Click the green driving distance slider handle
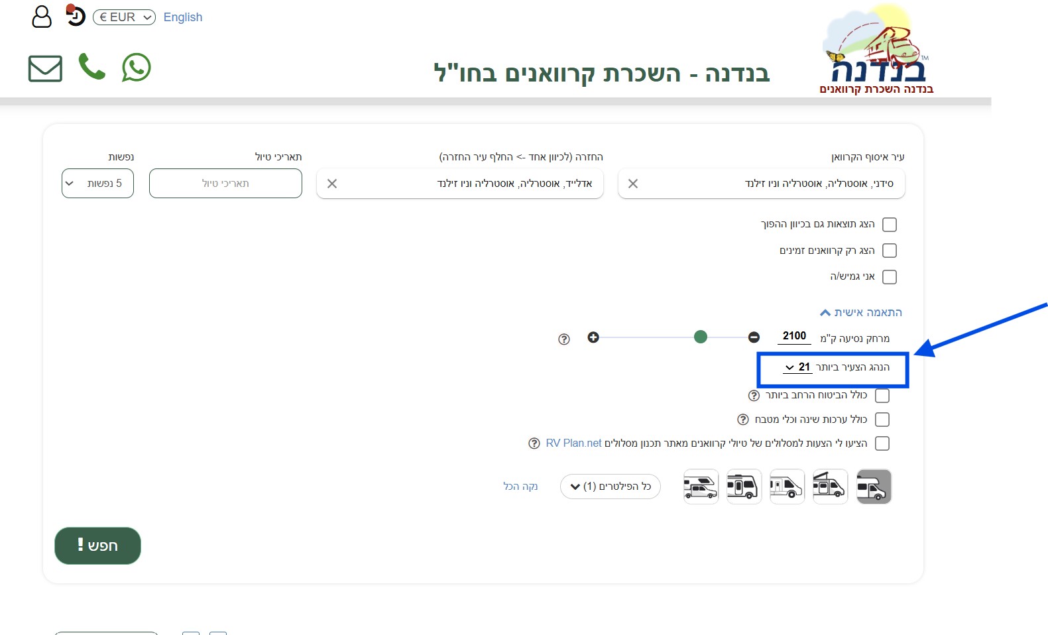The height and width of the screenshot is (635, 1048). click(701, 337)
